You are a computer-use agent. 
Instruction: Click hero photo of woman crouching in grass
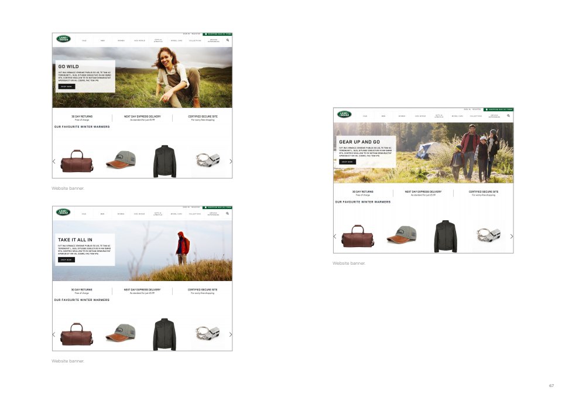[x=142, y=77]
